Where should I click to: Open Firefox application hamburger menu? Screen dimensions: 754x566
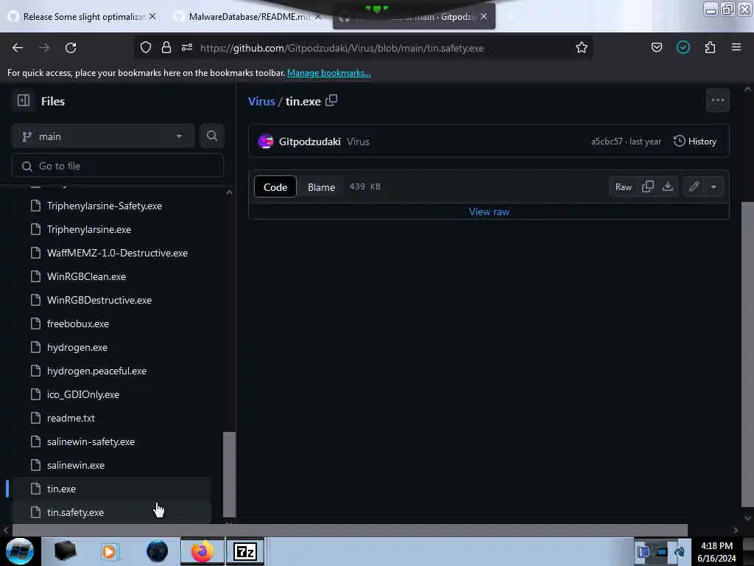(x=736, y=47)
